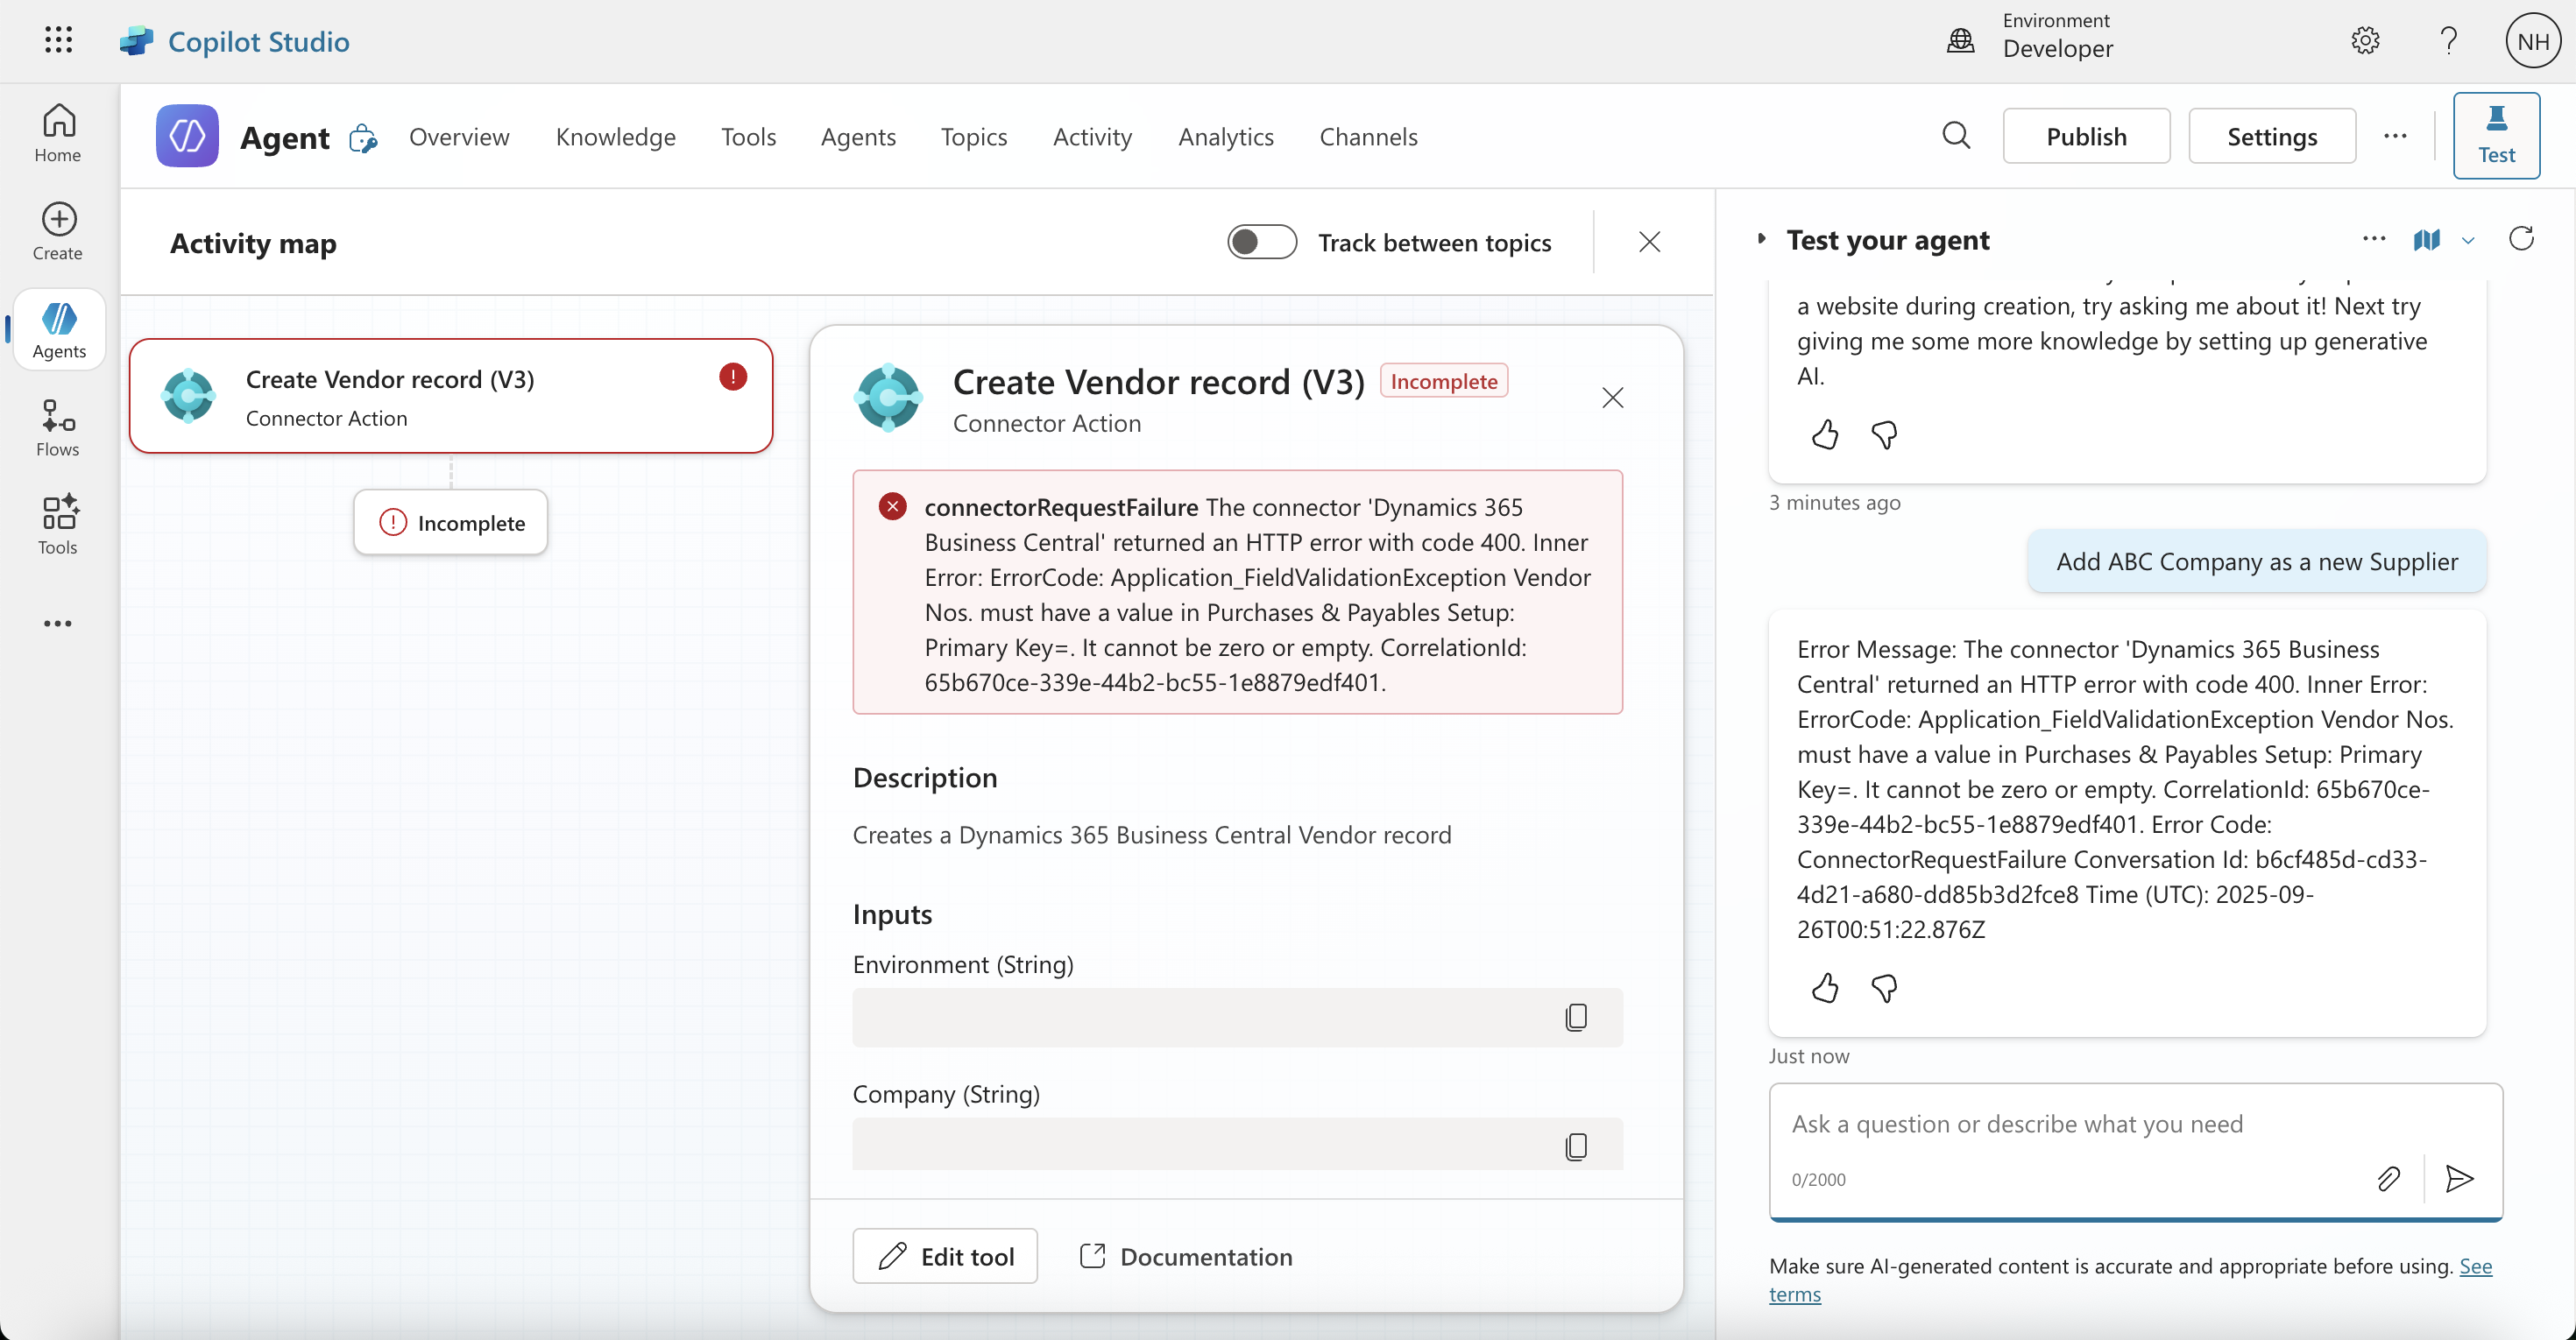
Task: Open the See terms link
Action: 2475,1266
